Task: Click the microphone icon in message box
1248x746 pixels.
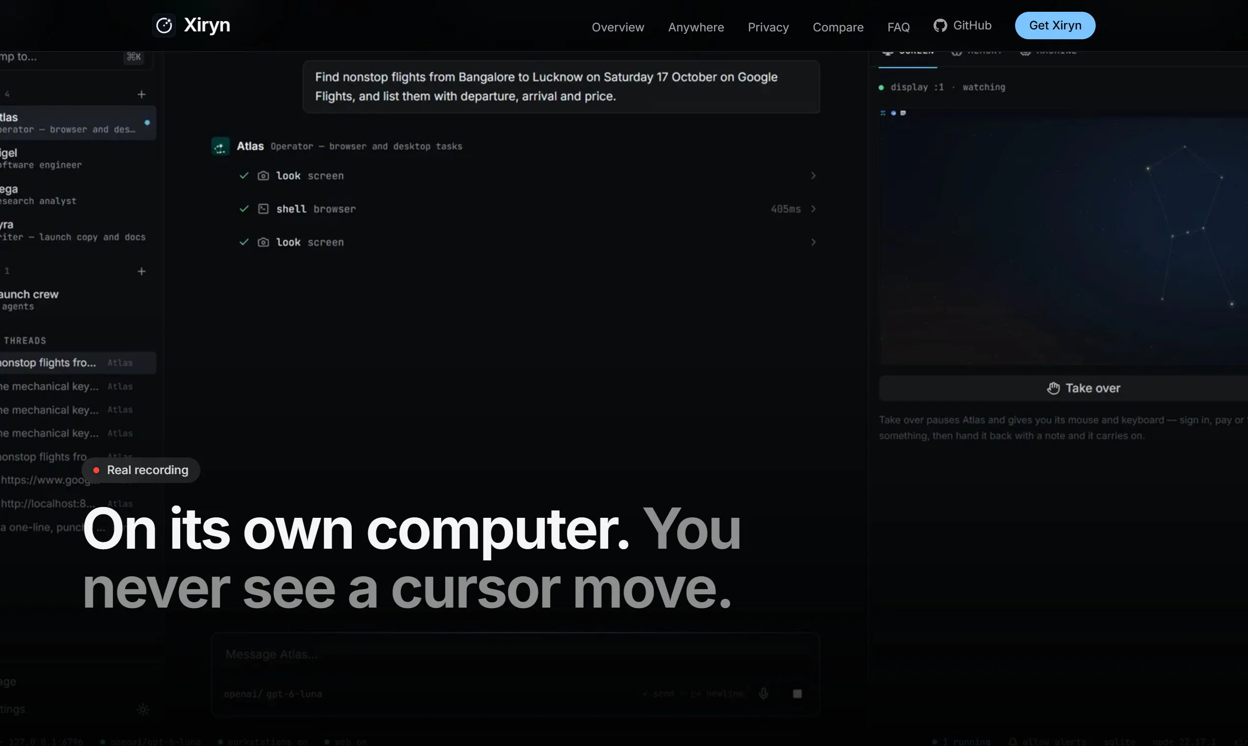Action: coord(764,694)
